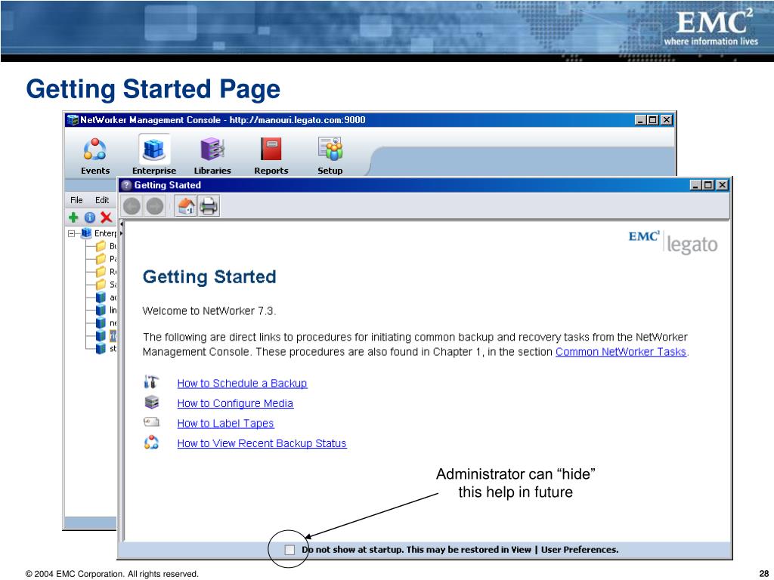Click the 'Welcome to NetWorker 7.3.' text
This screenshot has height=580, width=774.
click(x=209, y=310)
